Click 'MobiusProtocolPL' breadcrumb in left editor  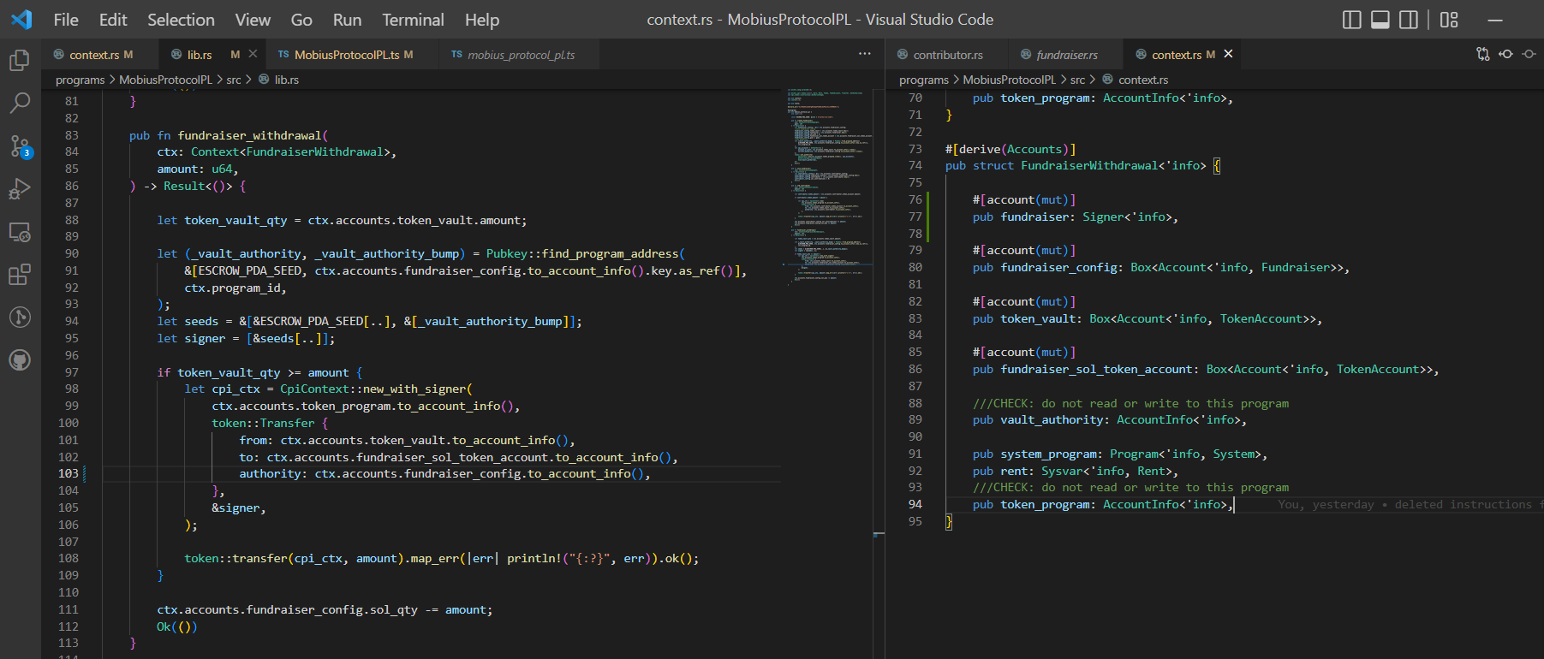(x=165, y=80)
